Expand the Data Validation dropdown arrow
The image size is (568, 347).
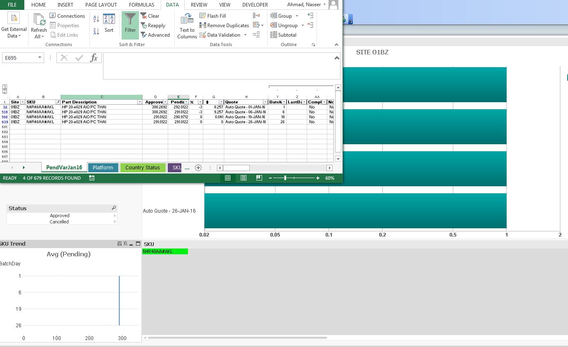(x=245, y=35)
